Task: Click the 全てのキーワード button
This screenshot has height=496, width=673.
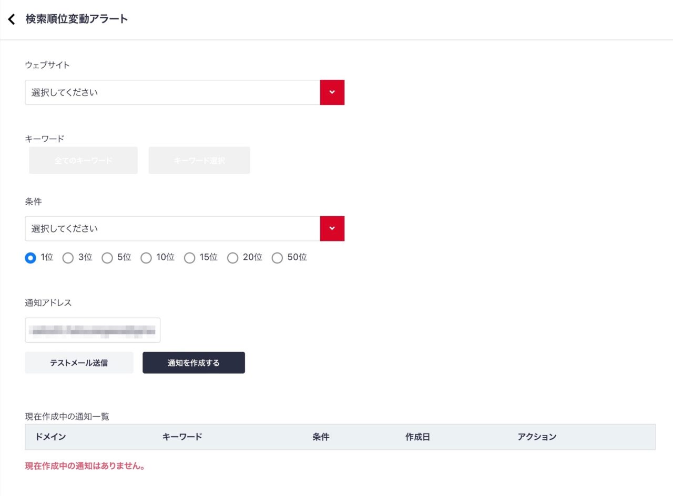Action: point(83,160)
